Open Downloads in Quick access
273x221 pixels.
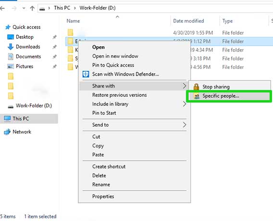click(28, 47)
